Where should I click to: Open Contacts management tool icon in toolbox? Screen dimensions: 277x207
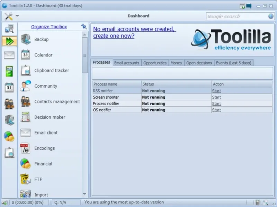[x=26, y=101]
